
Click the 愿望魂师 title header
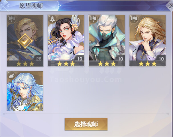[x=31, y=6]
